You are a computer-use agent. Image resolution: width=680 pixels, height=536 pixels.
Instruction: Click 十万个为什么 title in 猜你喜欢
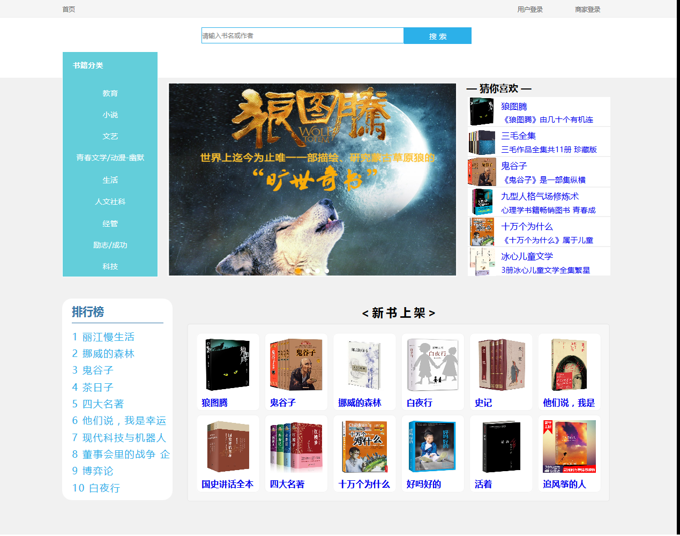[527, 226]
